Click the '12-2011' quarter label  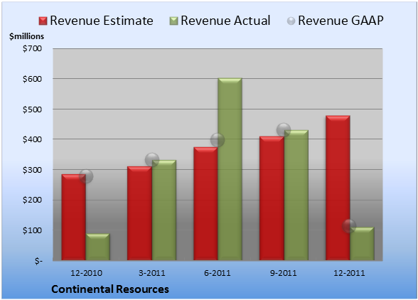coord(349,273)
